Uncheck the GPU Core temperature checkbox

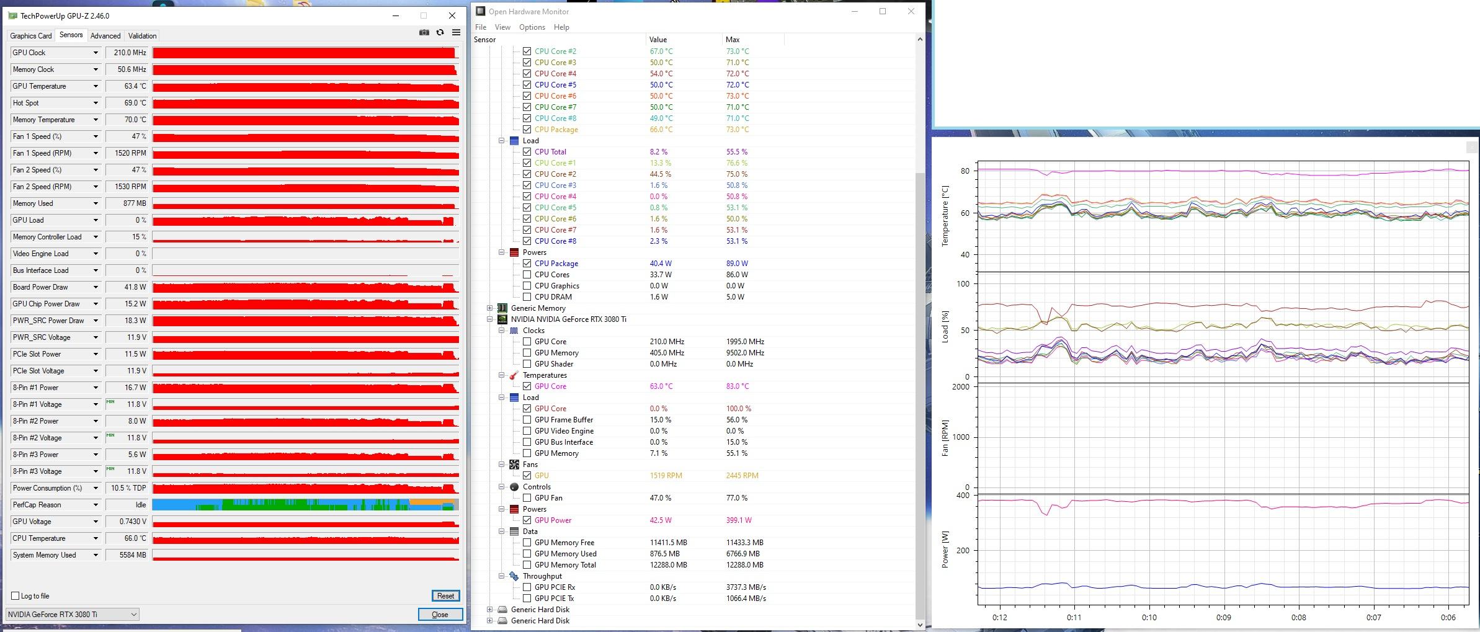click(527, 386)
